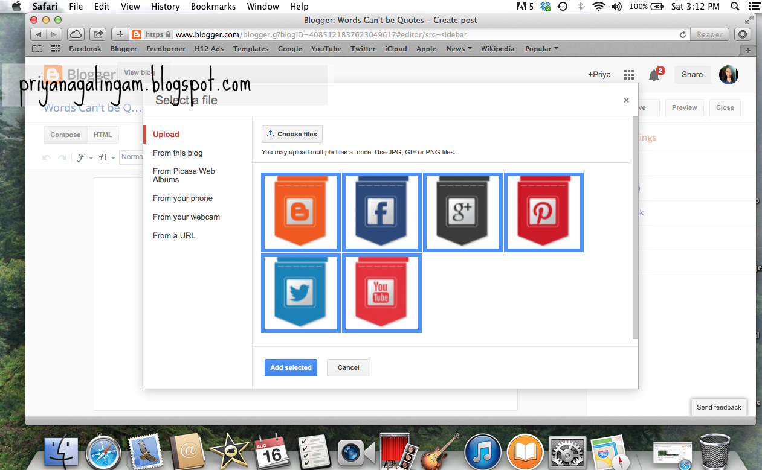Switch to Compose mode
762x470 pixels.
[x=65, y=135]
